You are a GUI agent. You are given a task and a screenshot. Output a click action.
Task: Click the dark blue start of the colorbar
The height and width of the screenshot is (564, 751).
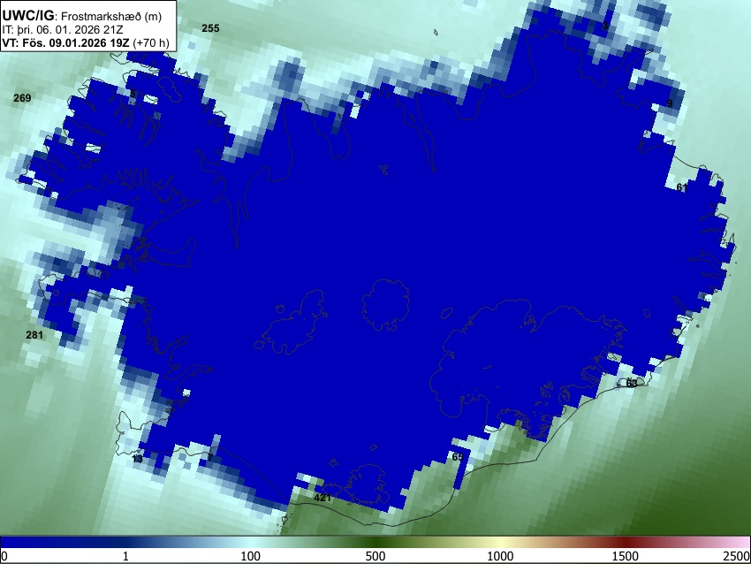tap(29, 543)
